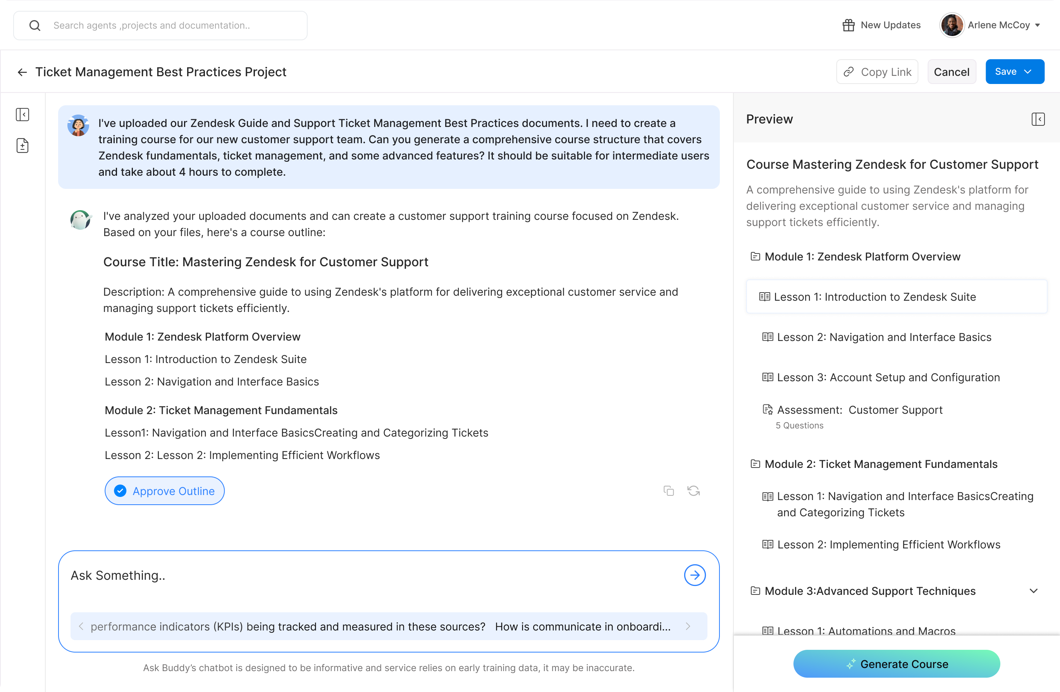Send message using the arrow button
The height and width of the screenshot is (692, 1060).
694,575
